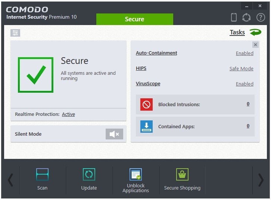271x200 pixels.
Task: Click 'All systems are active and running' text
Action: pos(88,76)
